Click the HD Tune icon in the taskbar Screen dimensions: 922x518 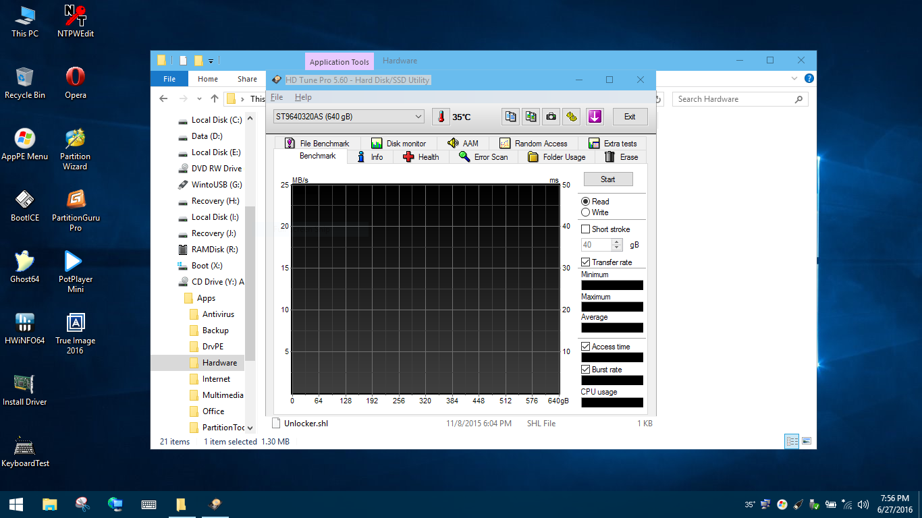pos(215,504)
